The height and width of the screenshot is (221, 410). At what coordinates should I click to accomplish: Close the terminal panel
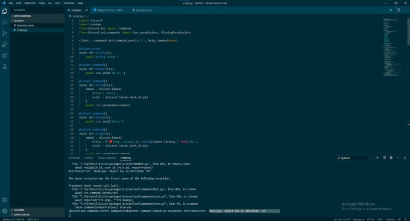(405, 158)
